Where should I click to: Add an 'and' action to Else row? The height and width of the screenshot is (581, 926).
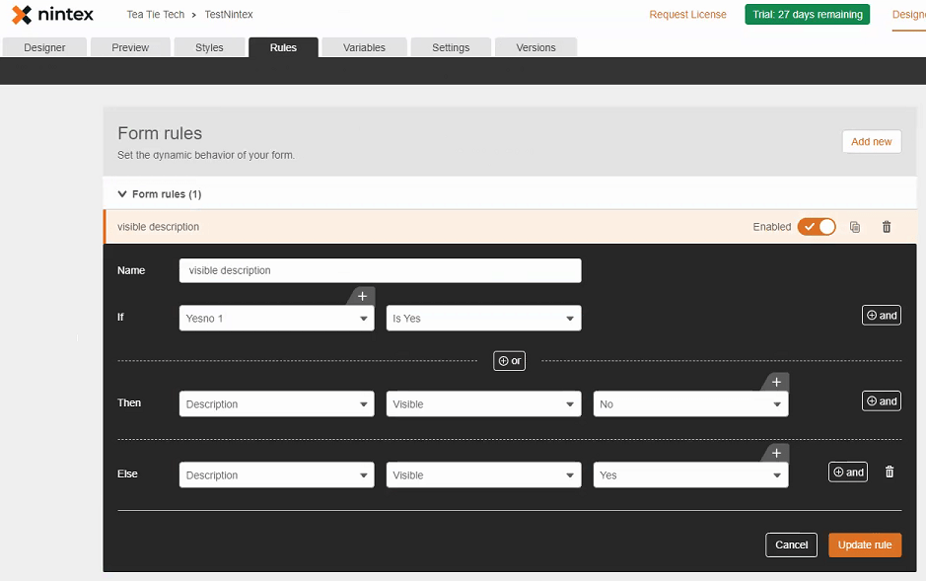click(x=848, y=472)
